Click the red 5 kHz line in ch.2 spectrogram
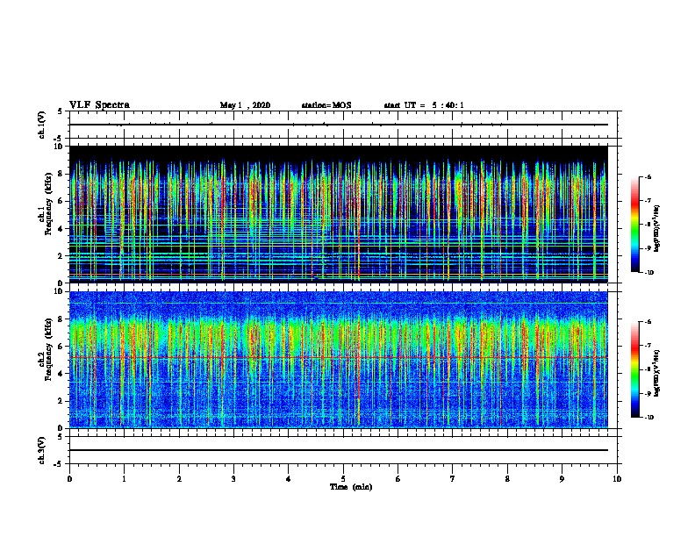This screenshot has width=695, height=537. coord(339,357)
